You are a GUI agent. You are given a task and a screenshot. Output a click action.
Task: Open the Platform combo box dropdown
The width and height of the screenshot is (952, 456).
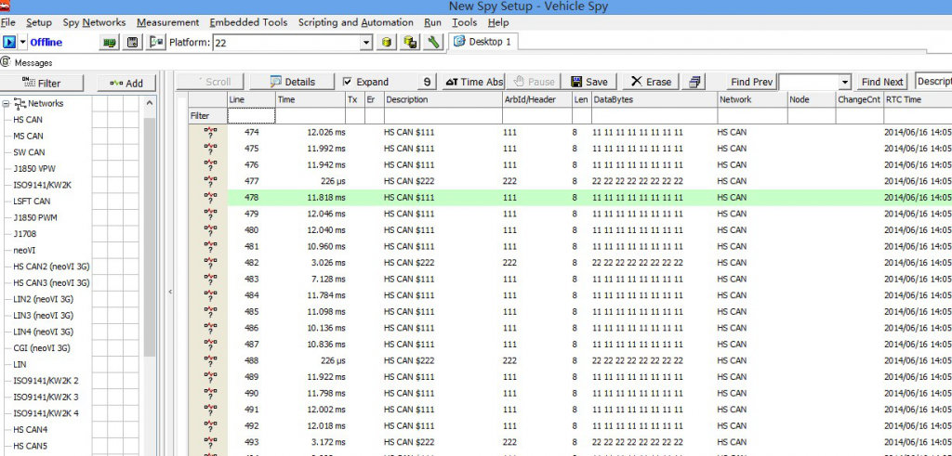[x=366, y=43]
